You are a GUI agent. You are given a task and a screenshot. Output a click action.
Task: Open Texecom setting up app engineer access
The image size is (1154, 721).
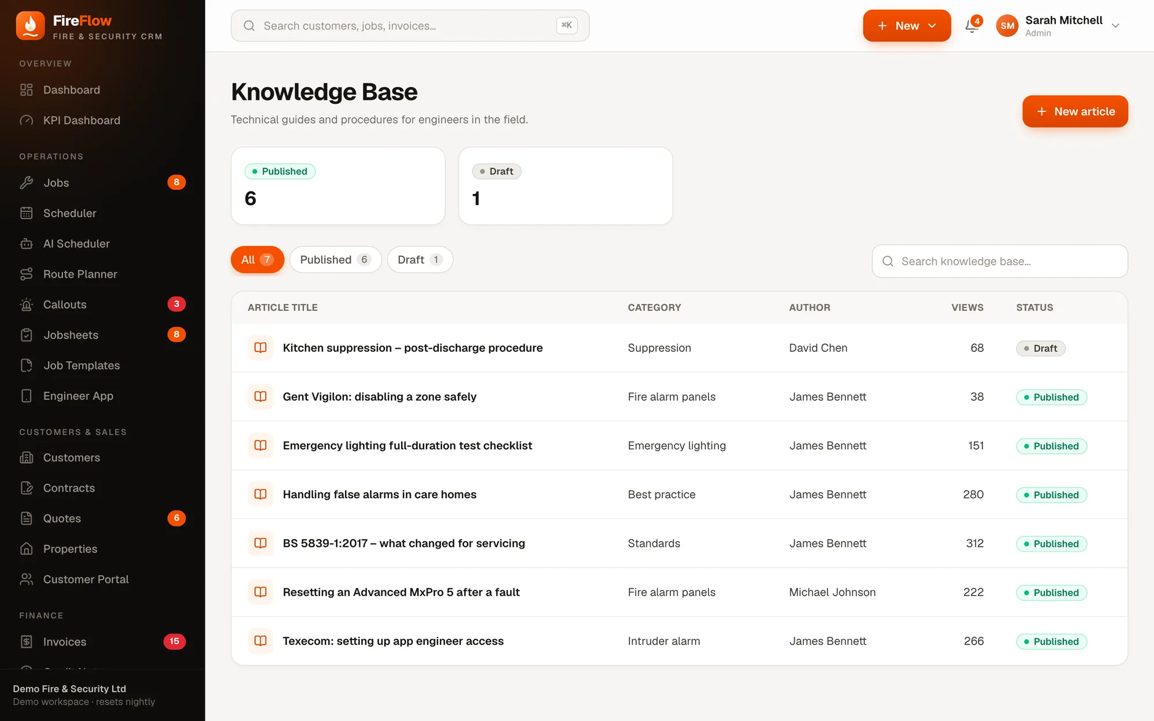click(393, 641)
